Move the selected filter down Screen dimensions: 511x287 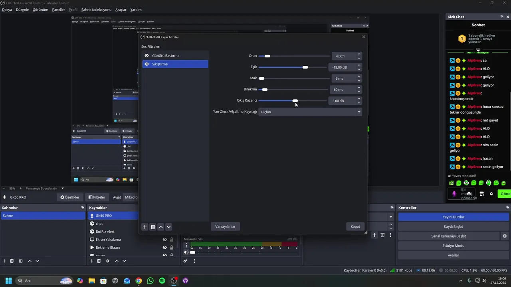[169, 227]
